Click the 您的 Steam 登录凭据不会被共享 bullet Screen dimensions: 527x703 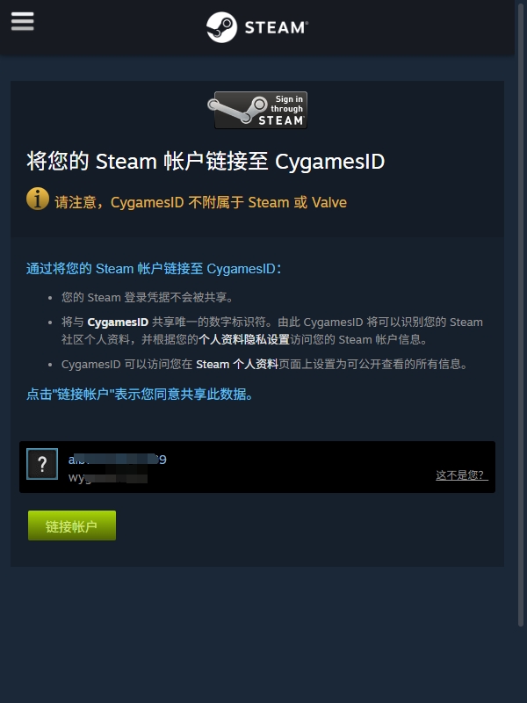(148, 297)
